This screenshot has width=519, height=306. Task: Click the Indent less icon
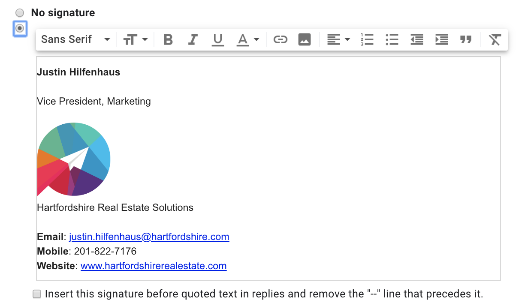(416, 39)
